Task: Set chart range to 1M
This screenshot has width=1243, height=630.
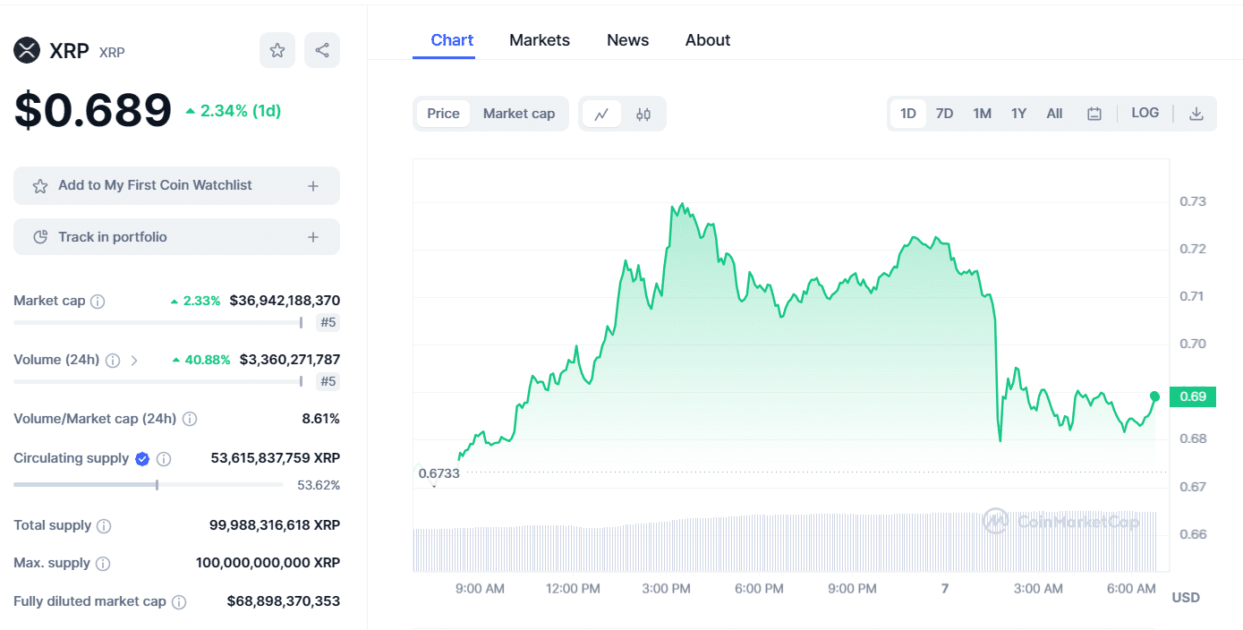Action: (982, 114)
